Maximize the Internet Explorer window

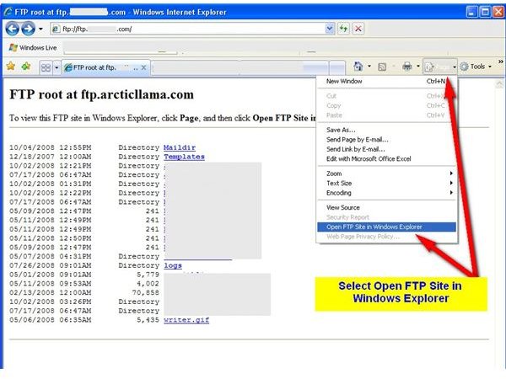point(485,13)
